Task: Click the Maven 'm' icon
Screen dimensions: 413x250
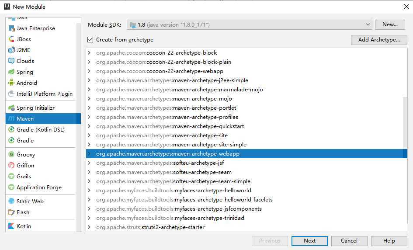Action: point(11,118)
